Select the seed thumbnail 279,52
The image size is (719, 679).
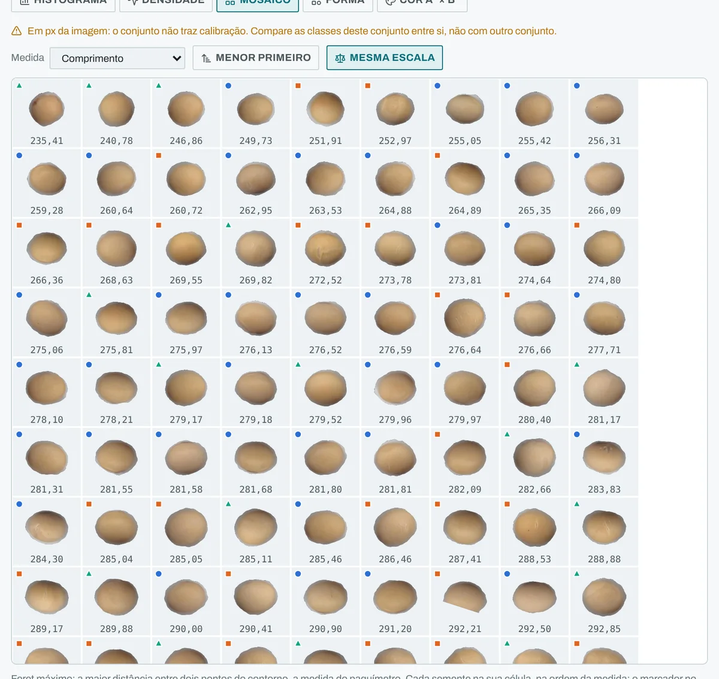click(x=325, y=392)
